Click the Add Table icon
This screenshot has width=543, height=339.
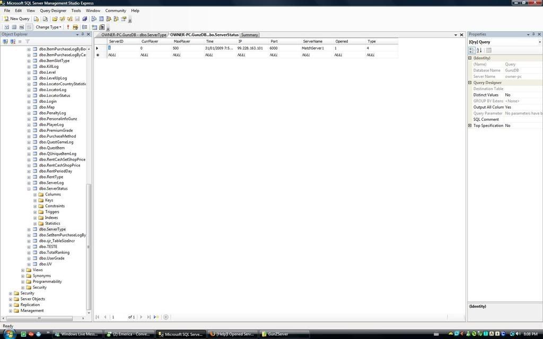(x=94, y=27)
